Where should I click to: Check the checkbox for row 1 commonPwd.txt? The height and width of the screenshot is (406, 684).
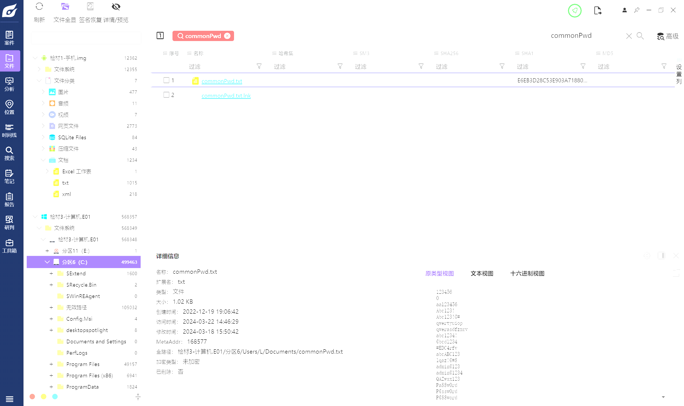pyautogui.click(x=166, y=80)
